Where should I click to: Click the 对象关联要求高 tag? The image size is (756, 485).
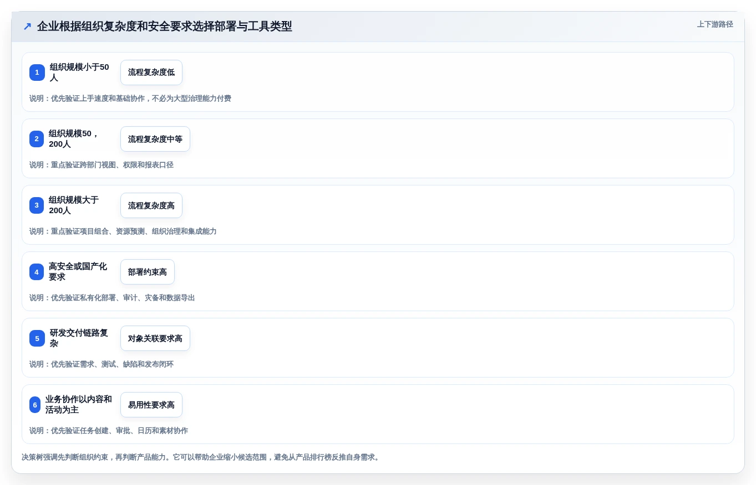click(x=155, y=338)
